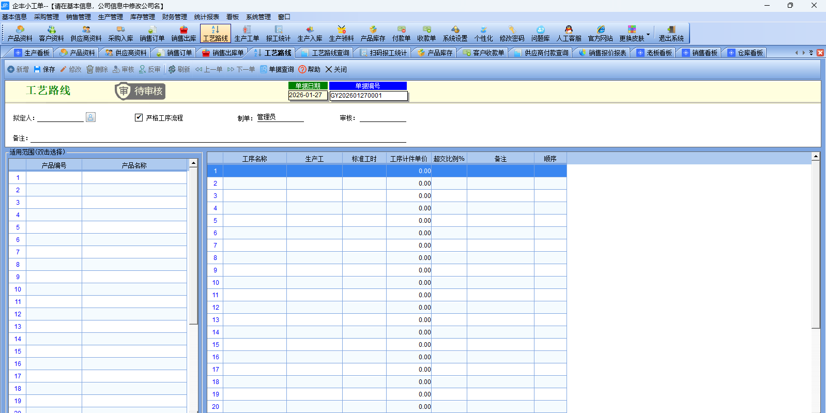
Task: Click the 单据编号 input field
Action: pyautogui.click(x=369, y=96)
